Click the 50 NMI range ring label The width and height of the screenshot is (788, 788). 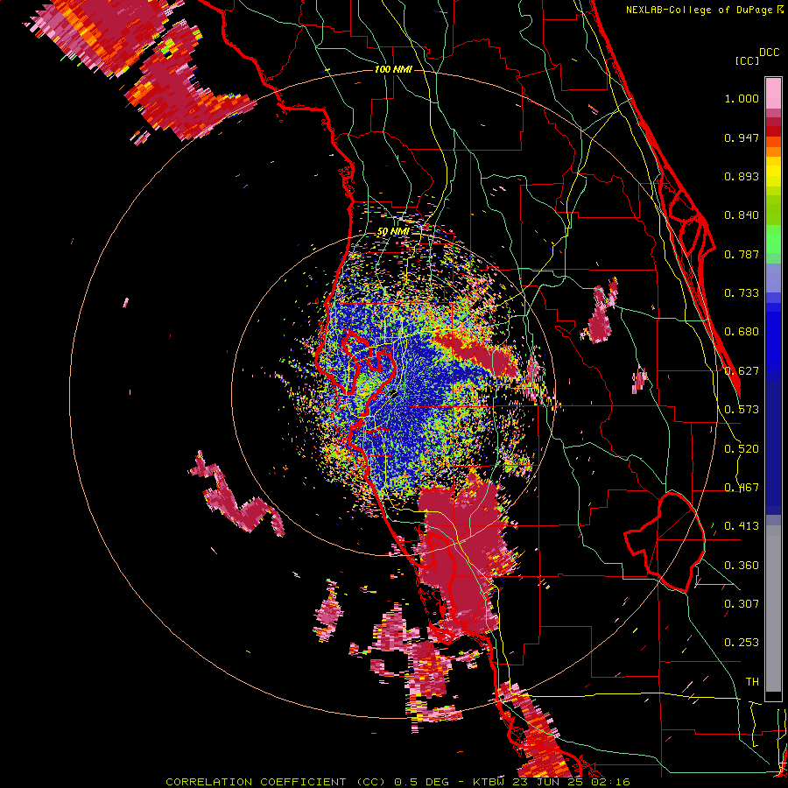[x=393, y=231]
